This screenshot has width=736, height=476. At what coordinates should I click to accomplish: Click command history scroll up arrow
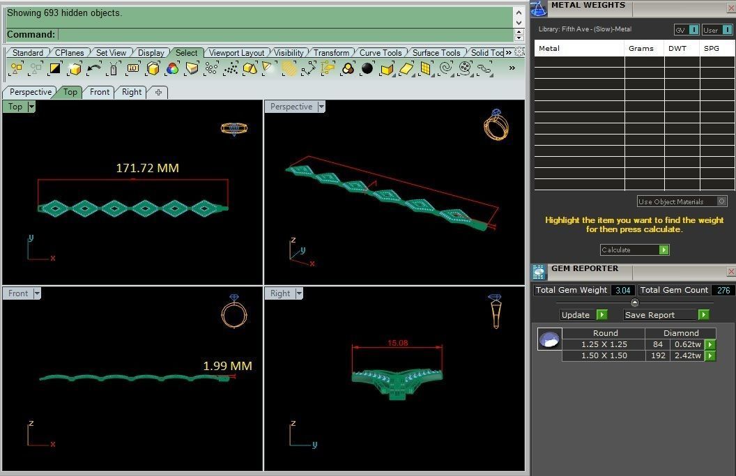click(x=519, y=13)
